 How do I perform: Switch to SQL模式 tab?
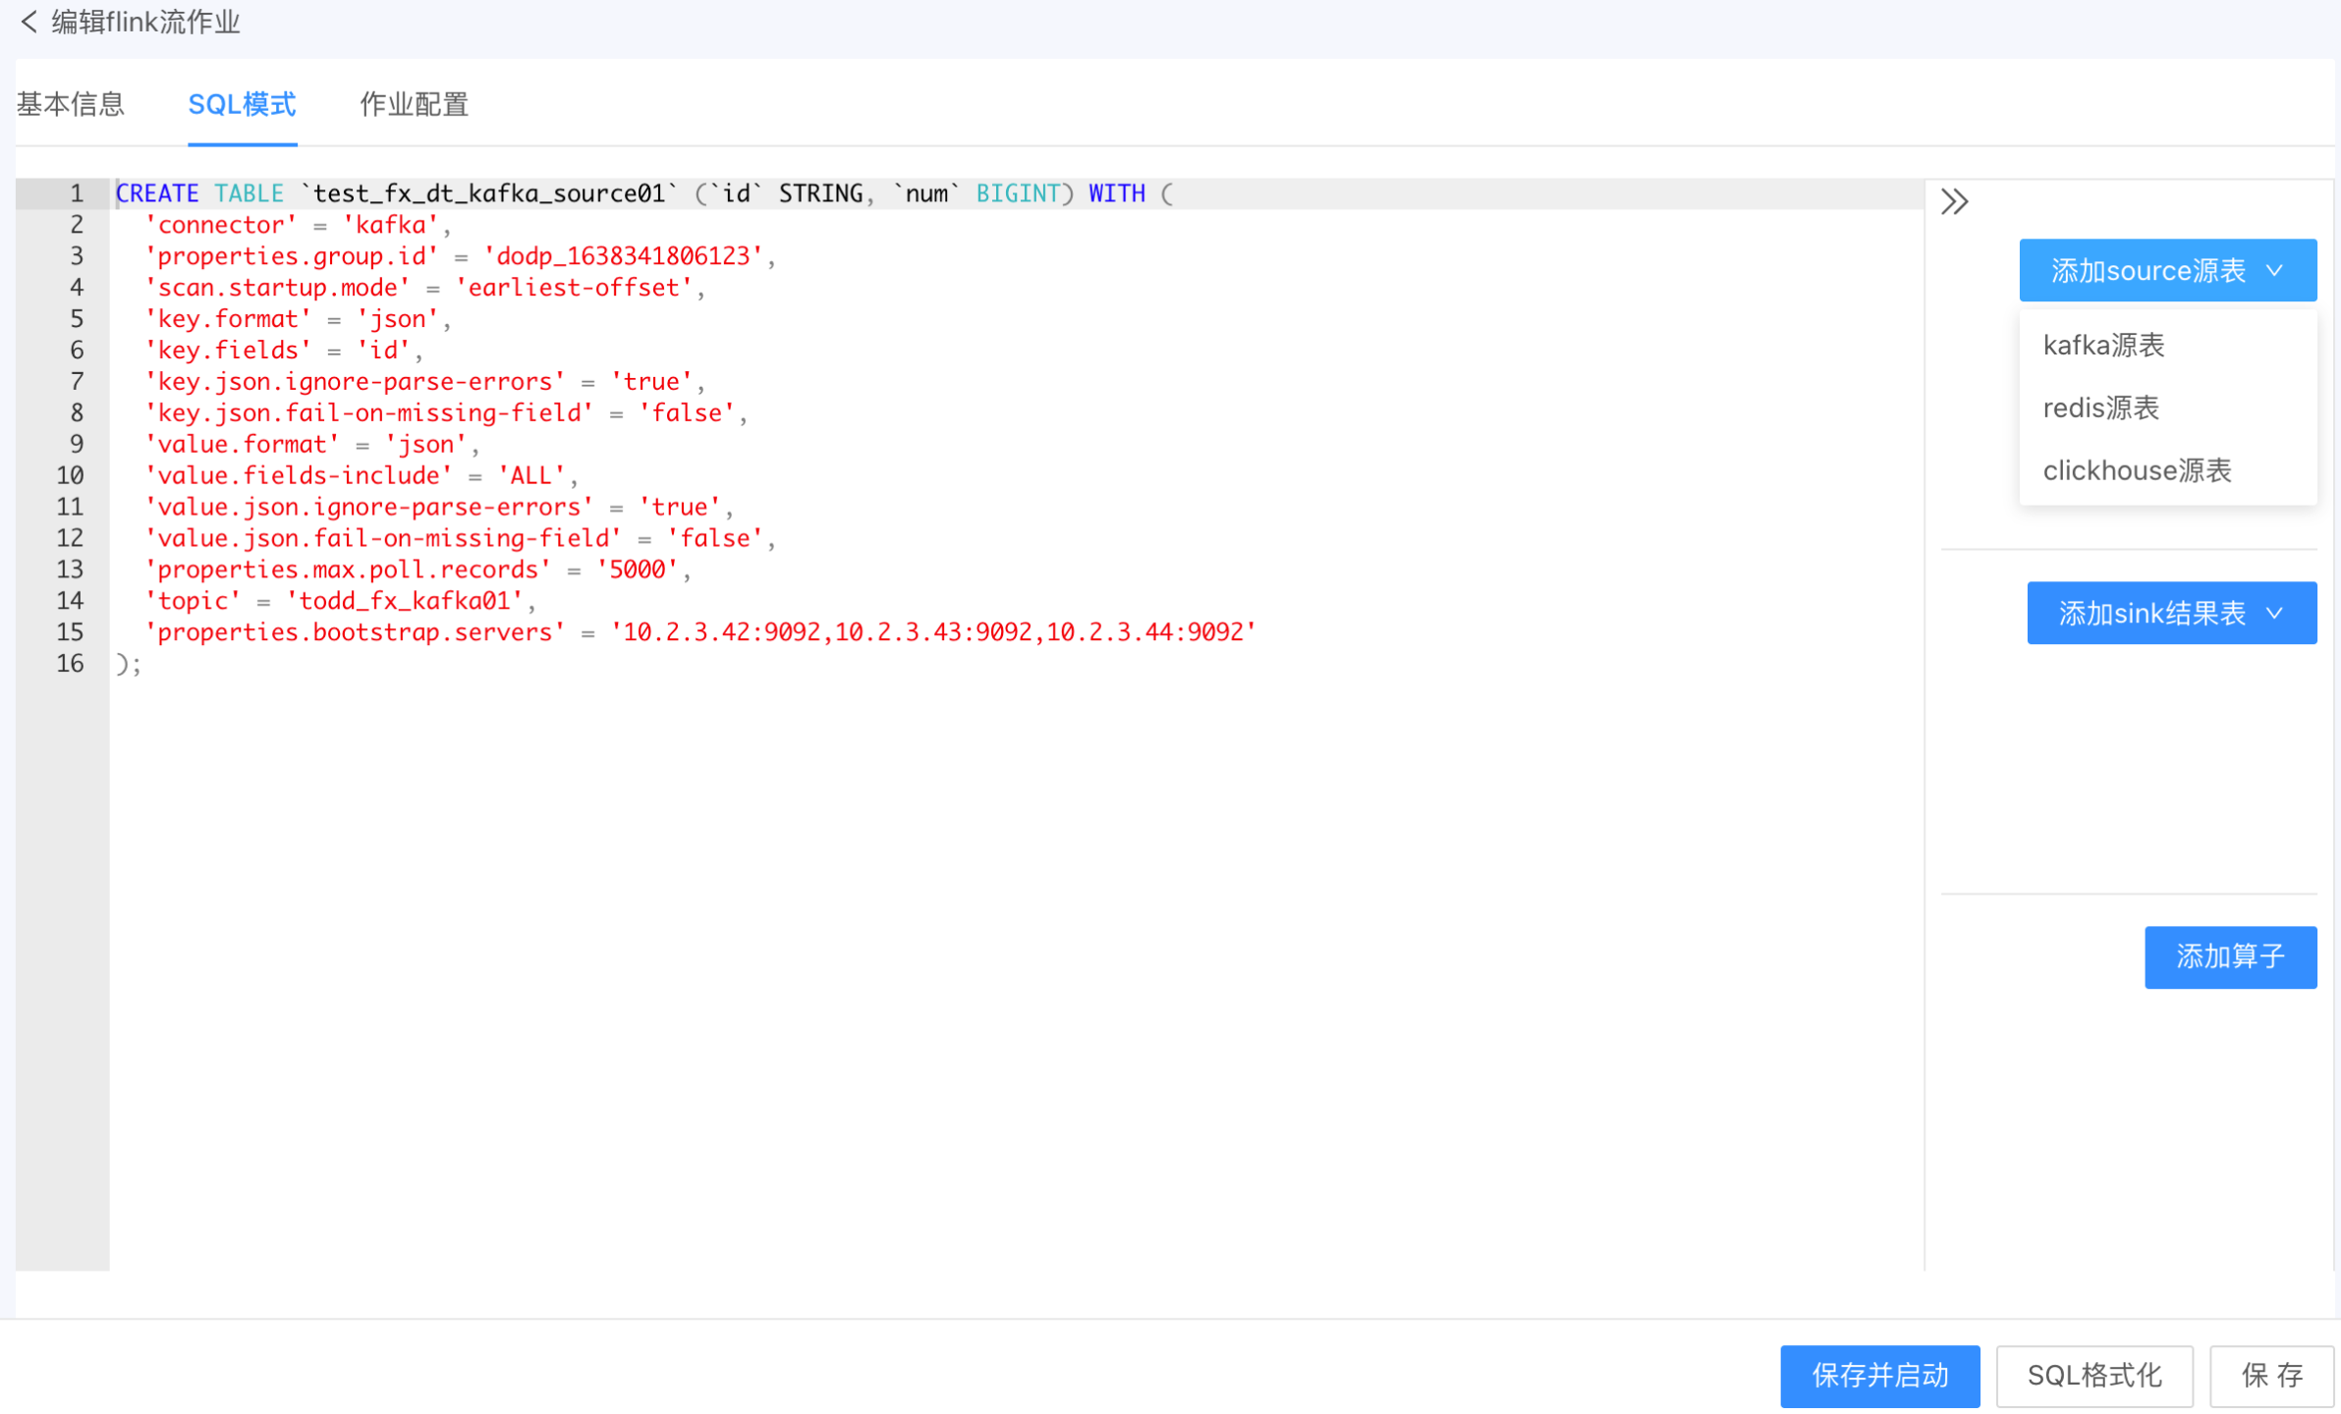click(242, 104)
